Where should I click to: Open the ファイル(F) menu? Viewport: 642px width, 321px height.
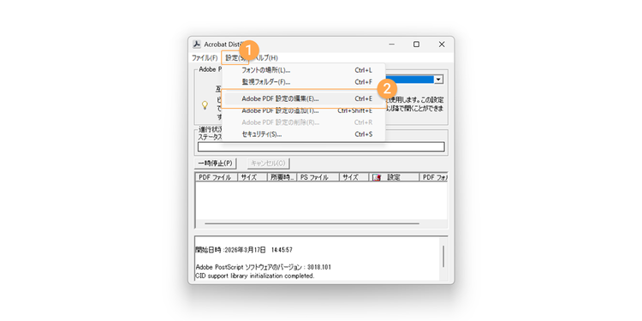(x=205, y=57)
